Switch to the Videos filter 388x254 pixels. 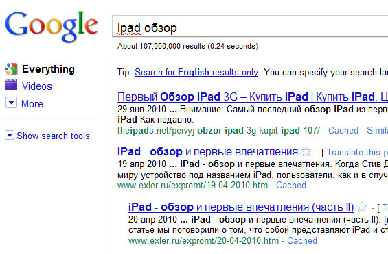click(37, 86)
